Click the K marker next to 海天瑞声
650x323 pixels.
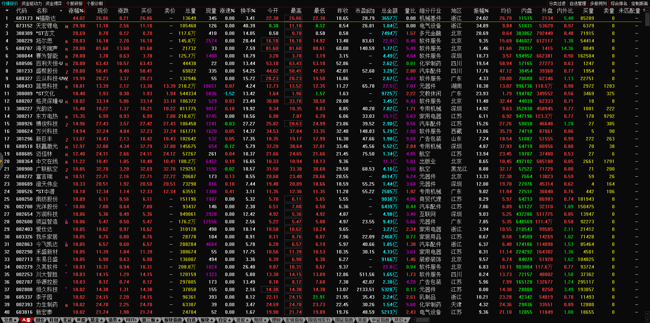67,49
